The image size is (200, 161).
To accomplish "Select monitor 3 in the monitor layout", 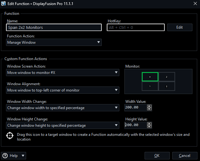I will (167, 86).
